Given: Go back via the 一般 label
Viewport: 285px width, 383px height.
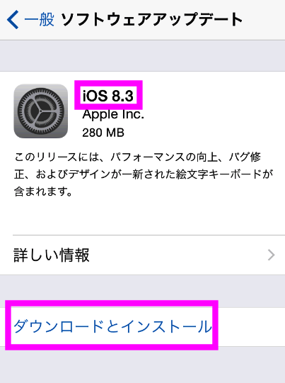Looking at the screenshot, I should pos(39,19).
